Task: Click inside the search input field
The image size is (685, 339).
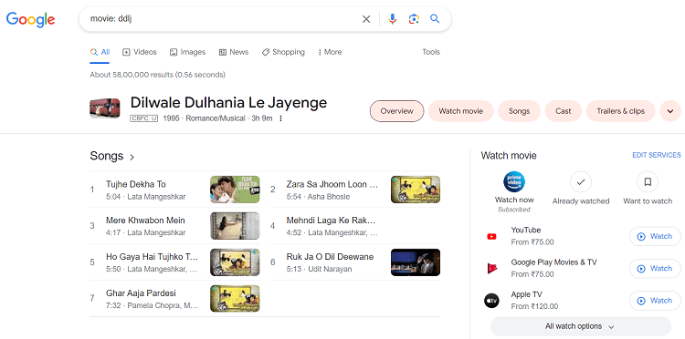Action: pos(223,19)
